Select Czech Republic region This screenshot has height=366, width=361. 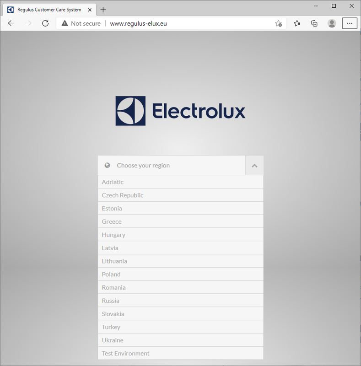pos(180,195)
